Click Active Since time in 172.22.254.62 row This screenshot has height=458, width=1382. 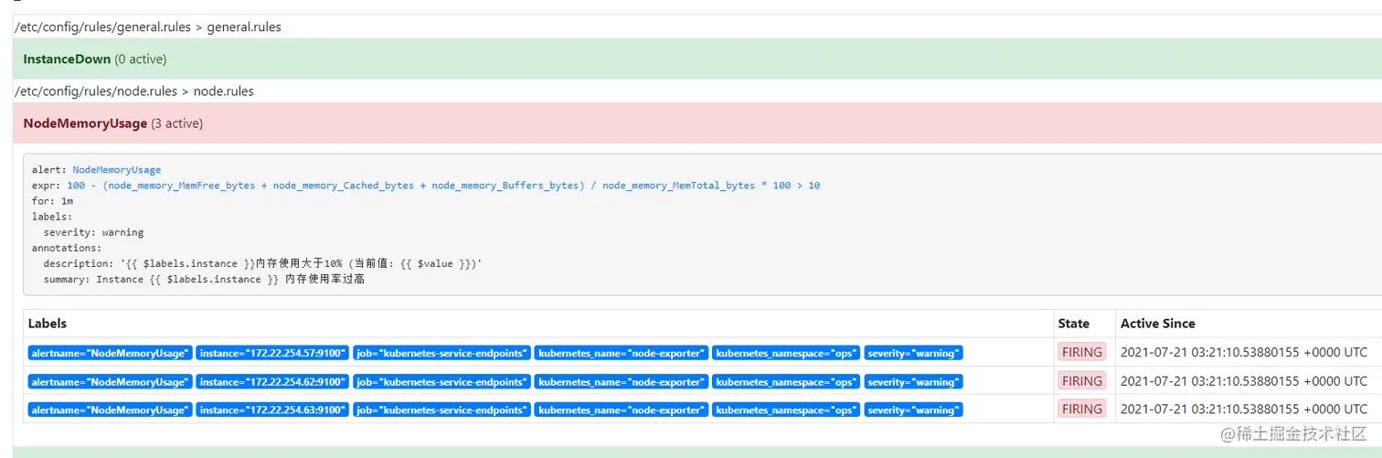tap(1244, 381)
